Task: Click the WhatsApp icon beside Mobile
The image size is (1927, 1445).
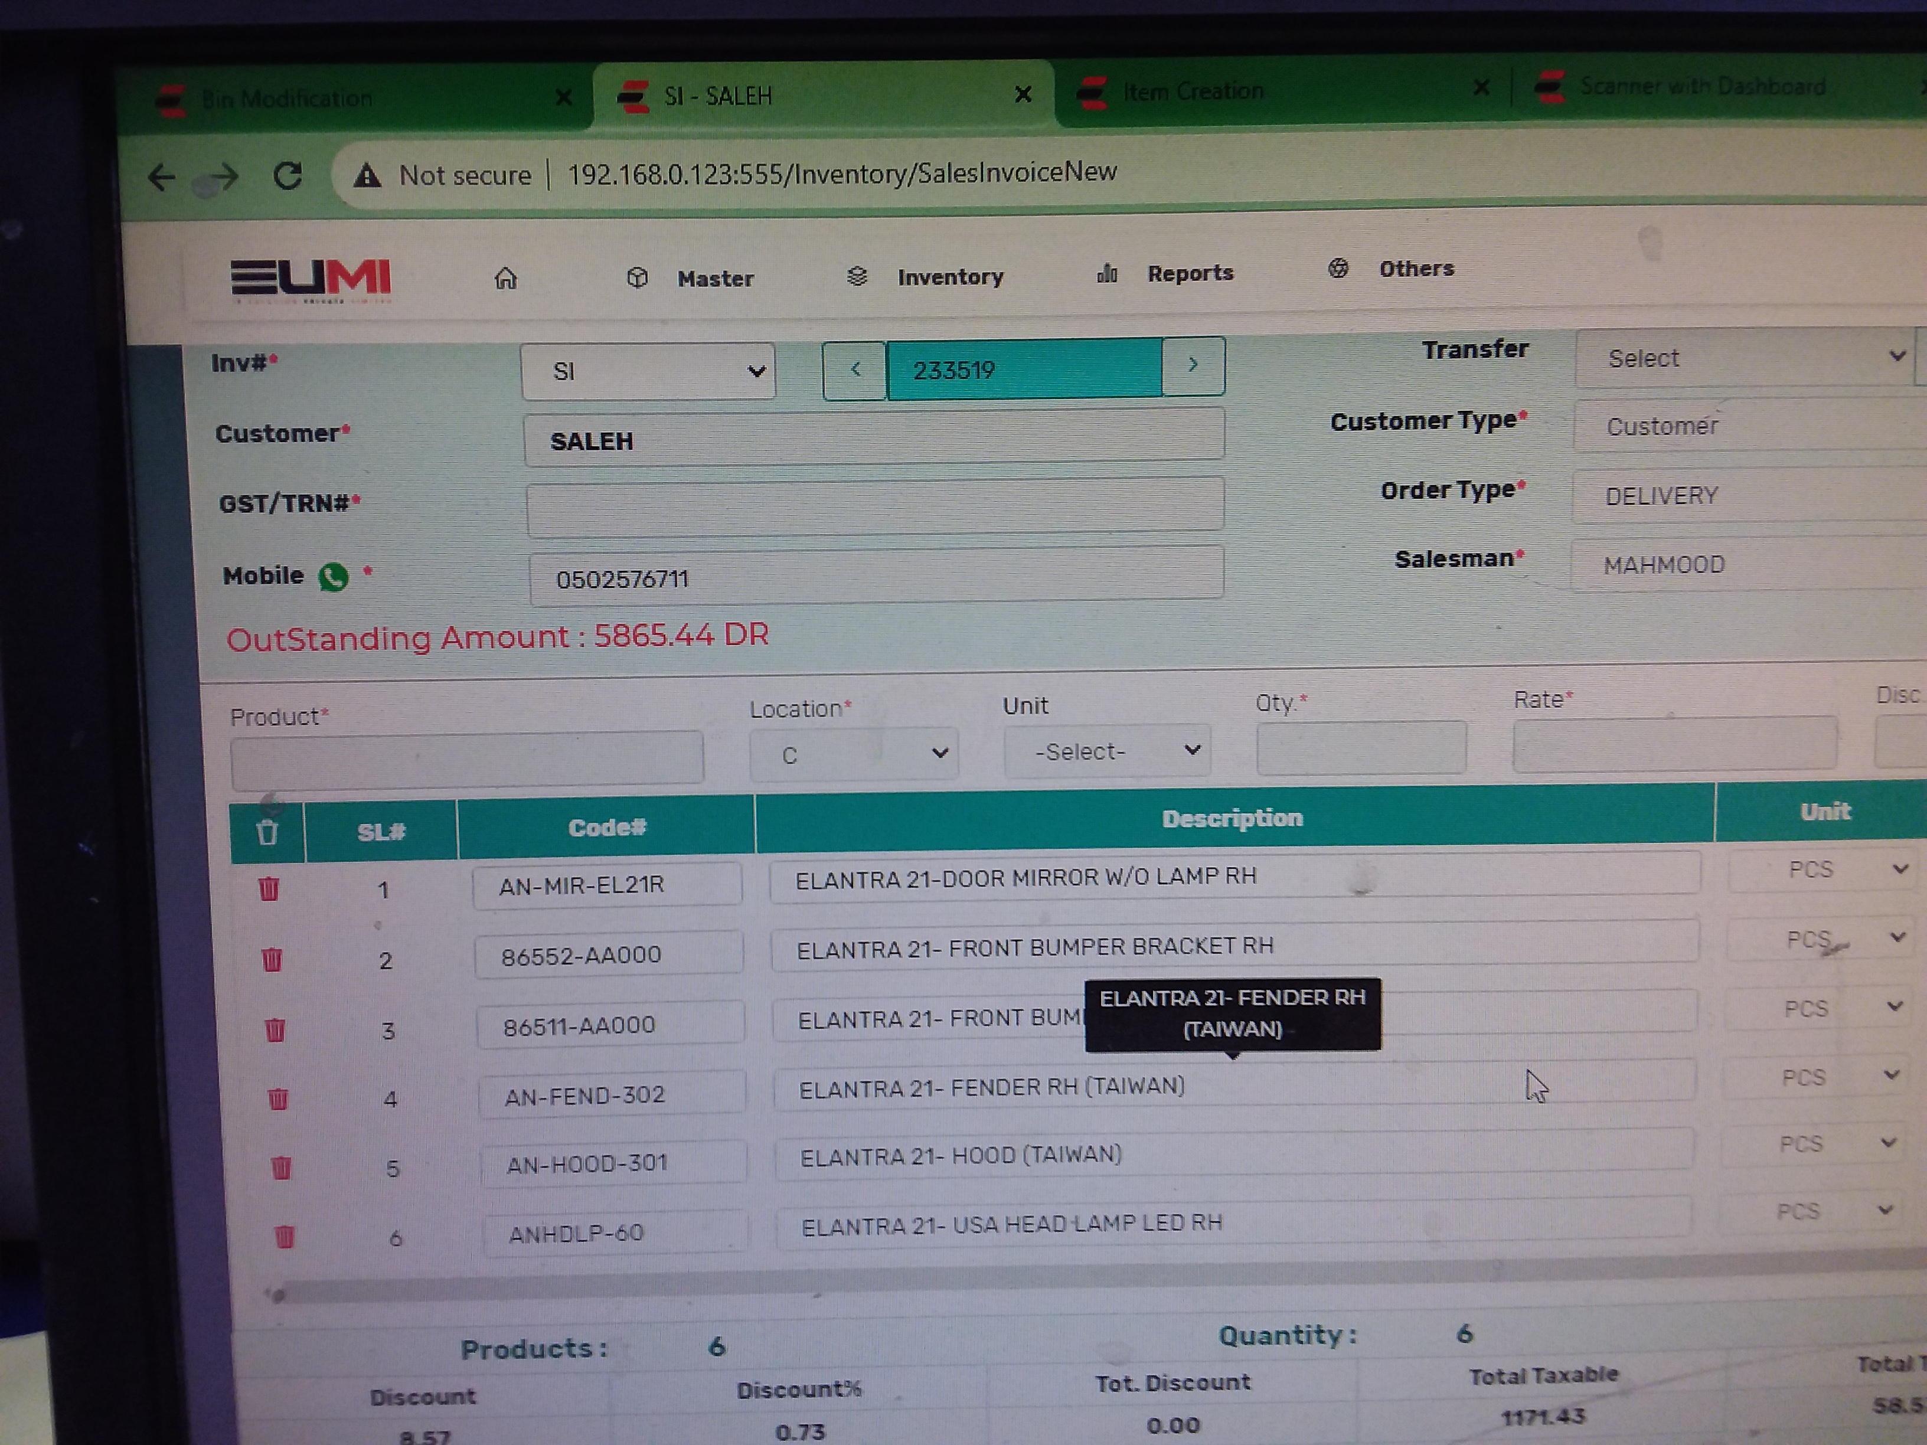Action: point(333,577)
